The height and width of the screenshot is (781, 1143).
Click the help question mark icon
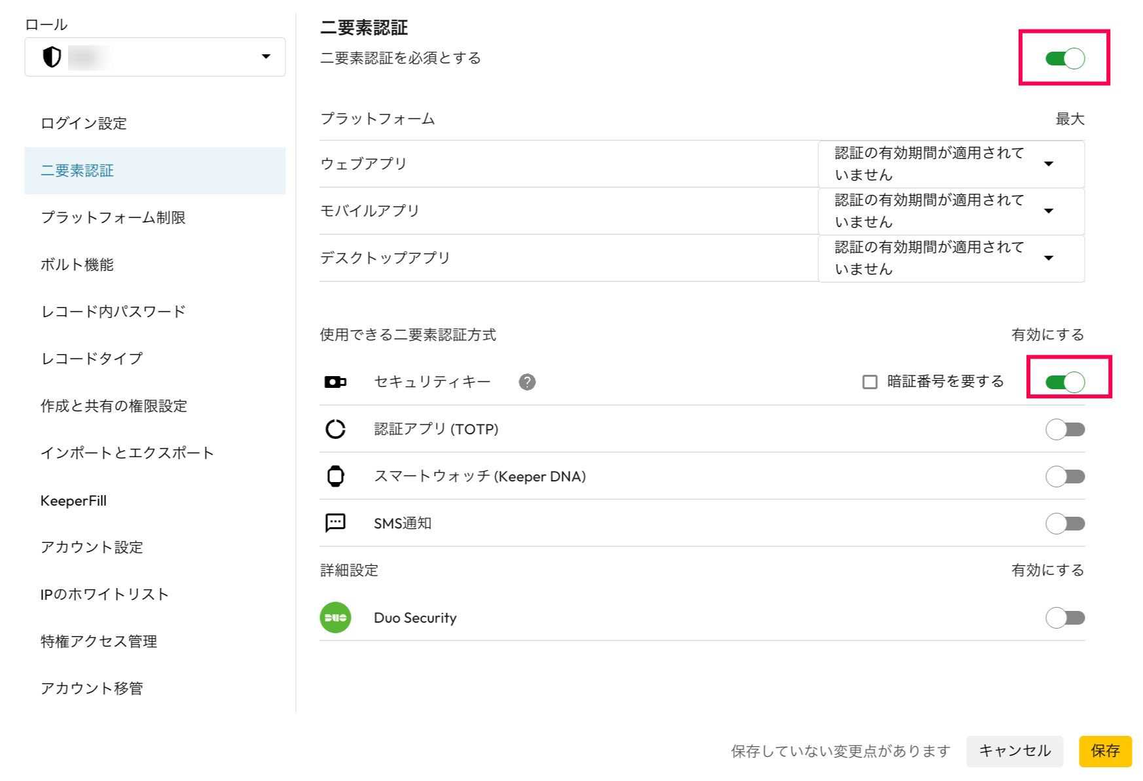point(527,382)
